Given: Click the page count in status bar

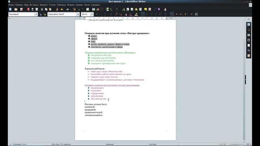Looking at the screenshot, I should [19, 144].
